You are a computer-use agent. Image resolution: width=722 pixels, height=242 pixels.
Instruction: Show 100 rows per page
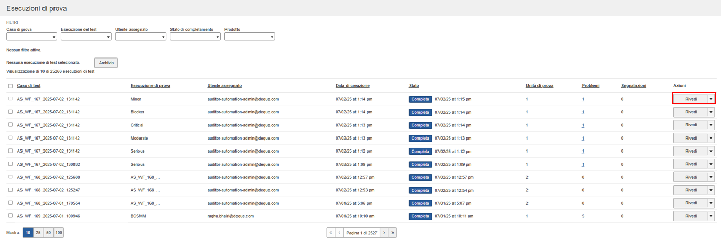point(58,233)
